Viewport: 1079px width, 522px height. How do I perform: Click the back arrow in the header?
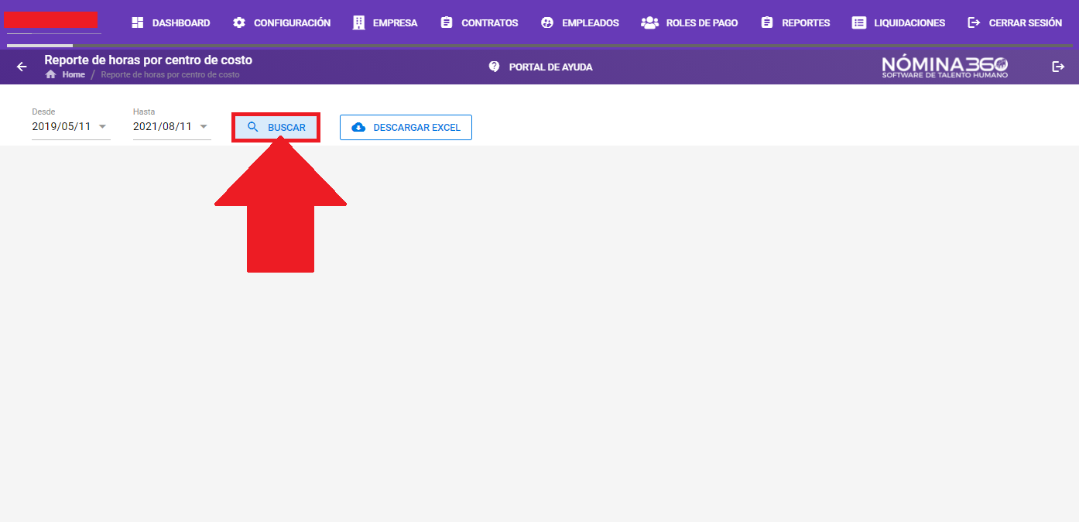22,67
